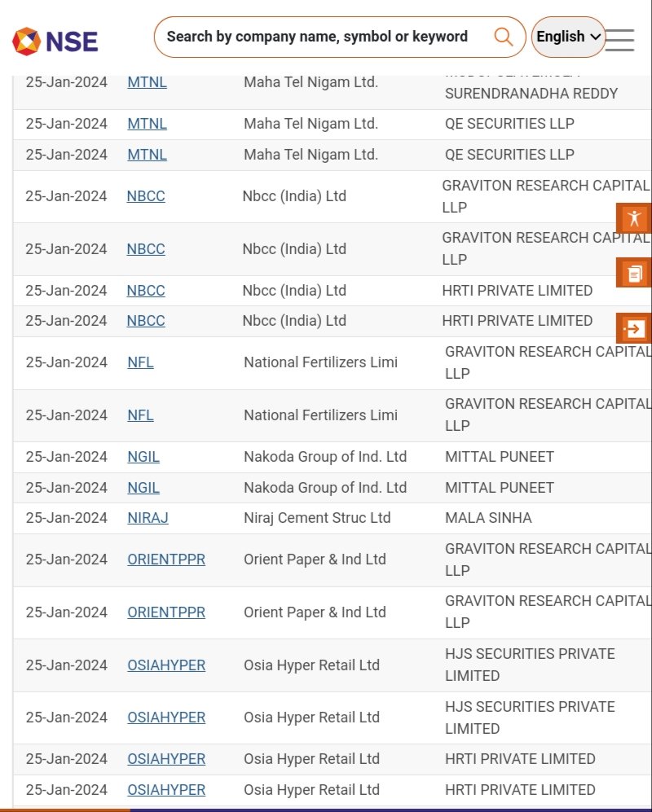The image size is (652, 812).
Task: Open the hamburger menu
Action: point(619,41)
